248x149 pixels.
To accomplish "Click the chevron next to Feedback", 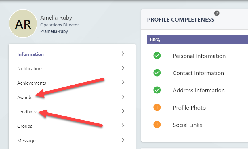I will click(x=123, y=111).
